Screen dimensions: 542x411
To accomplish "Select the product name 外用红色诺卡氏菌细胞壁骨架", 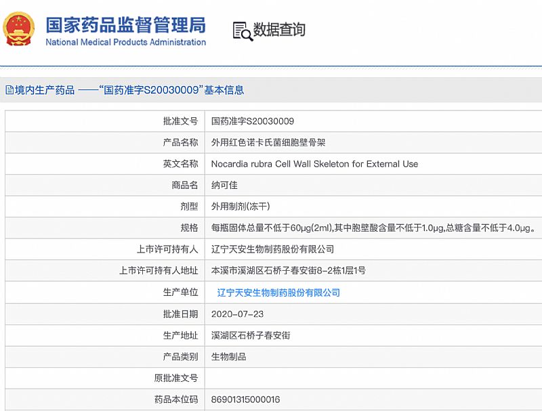I will point(273,142).
